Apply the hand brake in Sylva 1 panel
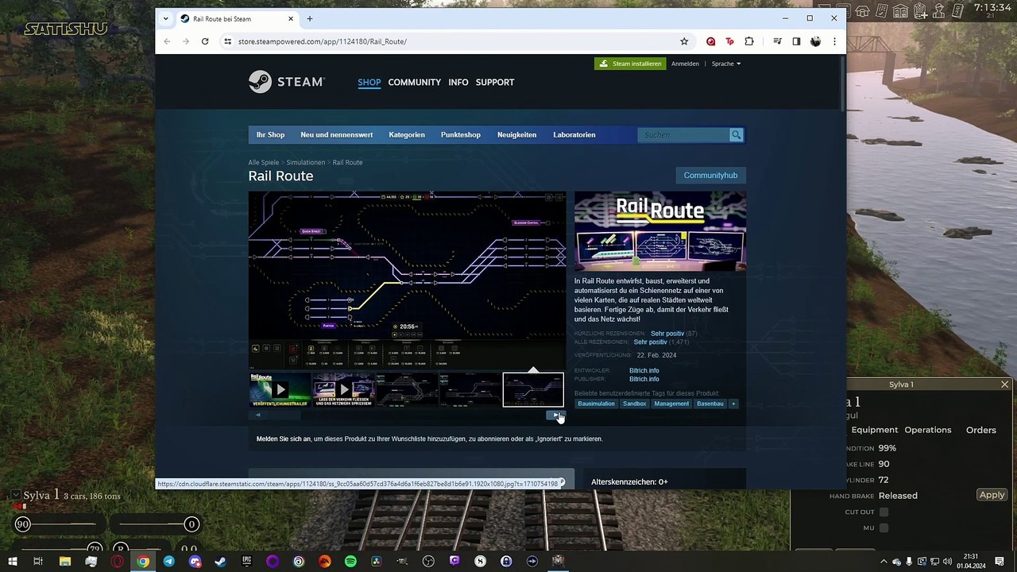This screenshot has width=1017, height=572. [992, 495]
